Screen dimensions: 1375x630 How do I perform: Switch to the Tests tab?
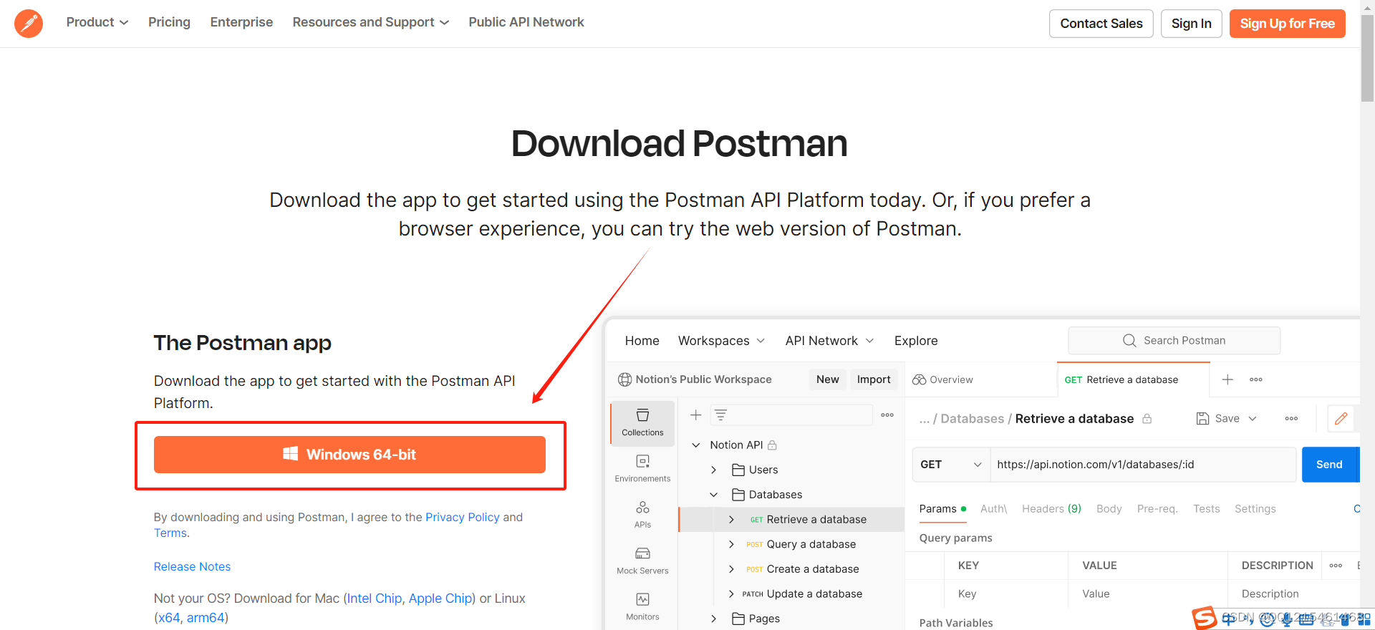coord(1206,509)
